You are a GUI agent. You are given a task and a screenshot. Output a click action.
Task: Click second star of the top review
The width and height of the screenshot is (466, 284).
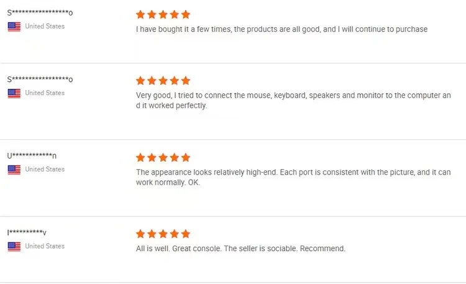152,14
